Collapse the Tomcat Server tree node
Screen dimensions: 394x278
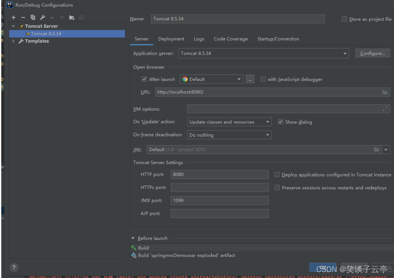pos(13,26)
